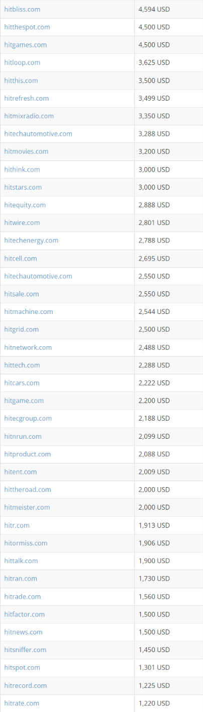
Task: Visit the hitmovies.com link
Action: [26, 151]
